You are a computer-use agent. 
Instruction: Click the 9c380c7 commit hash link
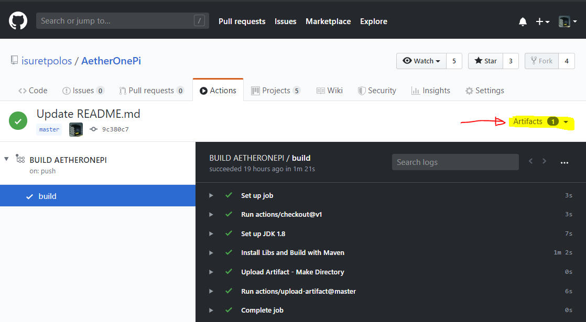tap(115, 129)
